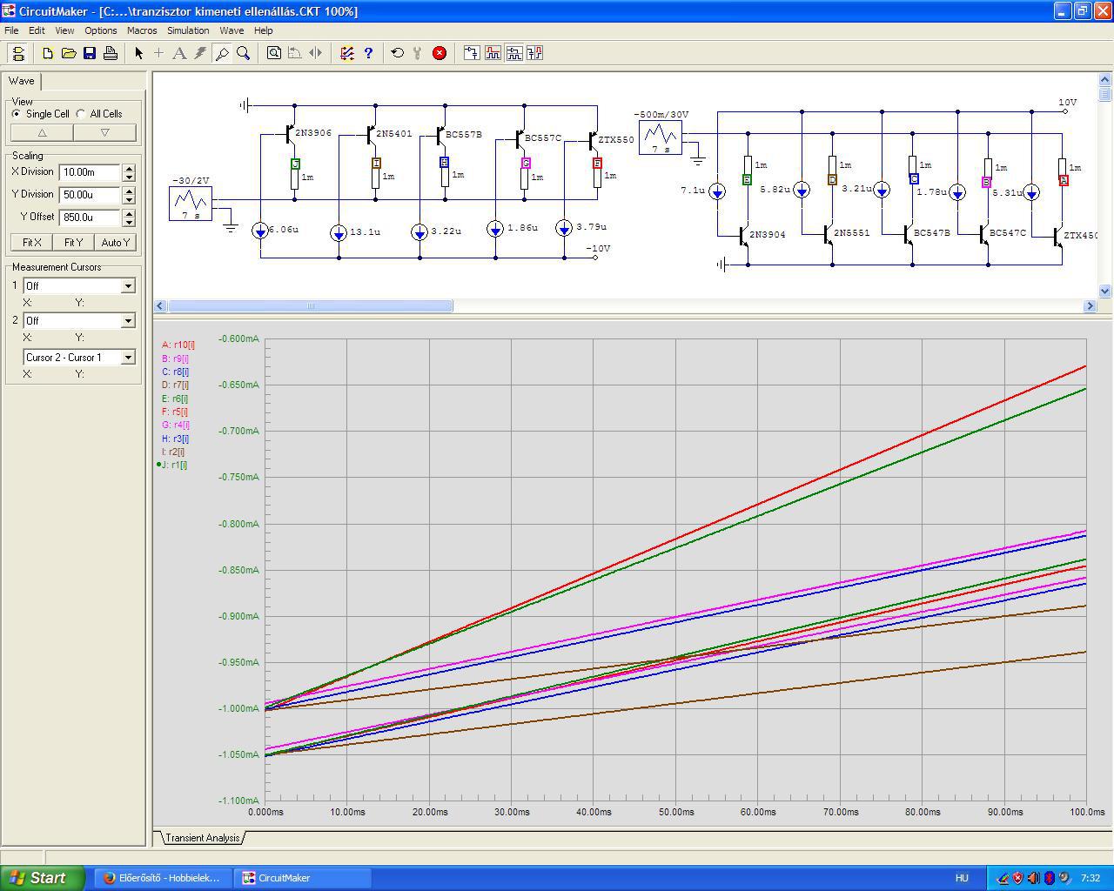1114x891 pixels.
Task: Toggle the side panel view icon
Action: pos(17,53)
